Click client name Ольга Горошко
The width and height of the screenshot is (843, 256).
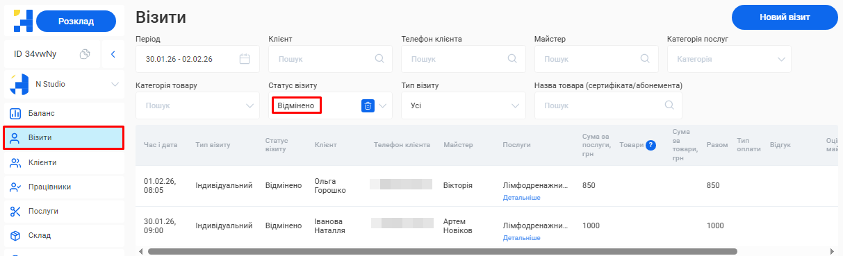click(x=330, y=185)
